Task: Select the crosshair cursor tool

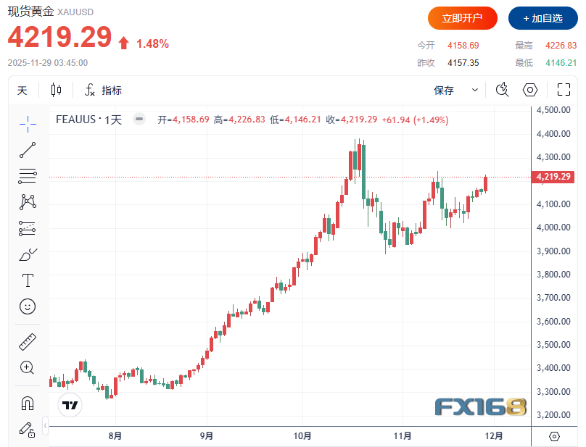Action: (x=28, y=124)
